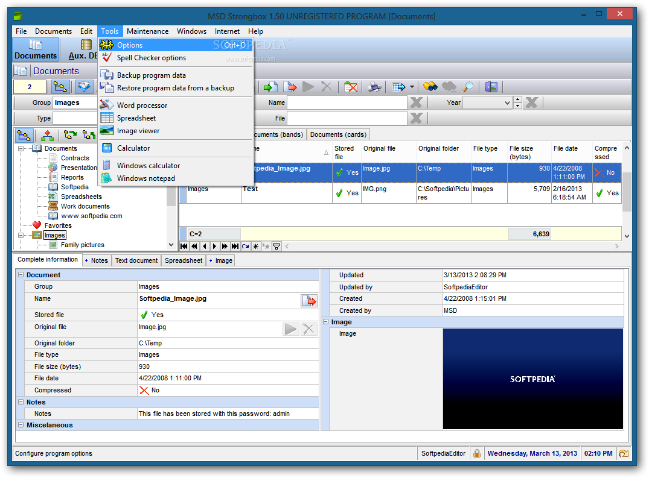
Task: Click the blue export arrow icon
Action: (398, 87)
